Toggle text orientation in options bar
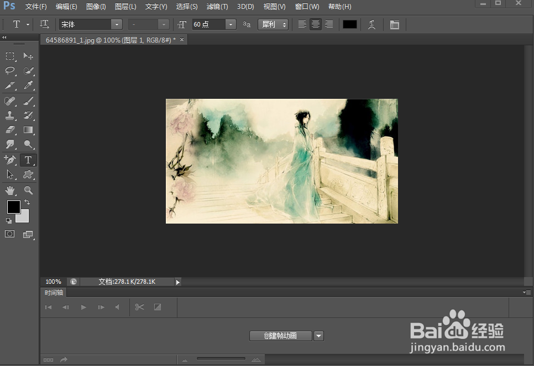The image size is (534, 366). (x=44, y=24)
